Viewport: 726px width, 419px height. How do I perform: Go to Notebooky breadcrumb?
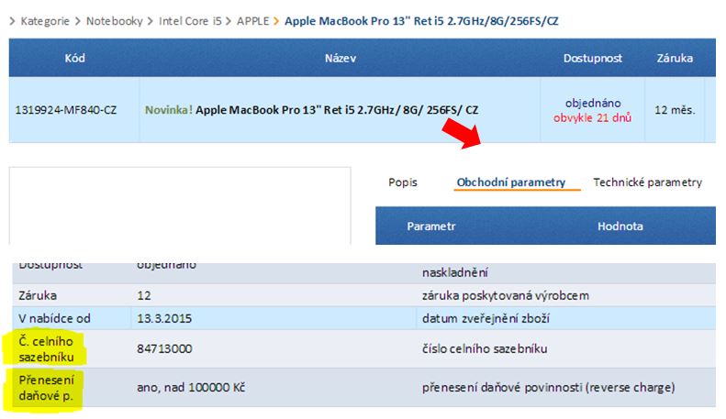[x=115, y=21]
